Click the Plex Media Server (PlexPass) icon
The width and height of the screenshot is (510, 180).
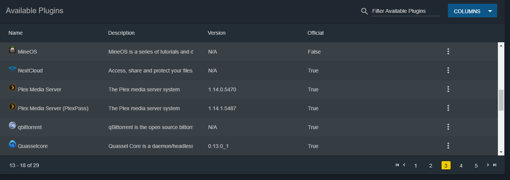(12, 106)
